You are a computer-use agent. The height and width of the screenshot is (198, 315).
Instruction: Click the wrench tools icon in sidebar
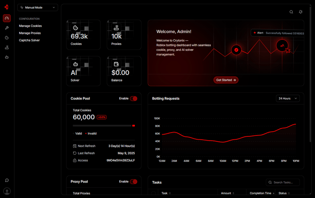click(x=7, y=28)
